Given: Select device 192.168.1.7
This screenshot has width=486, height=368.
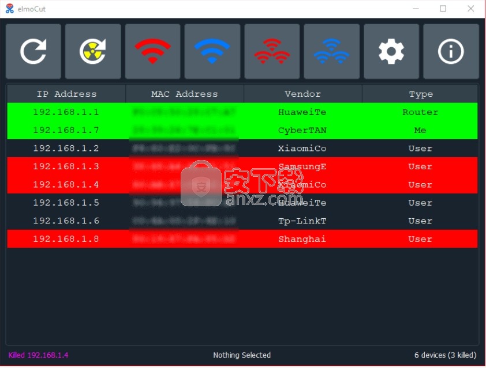Looking at the screenshot, I should pyautogui.click(x=242, y=130).
